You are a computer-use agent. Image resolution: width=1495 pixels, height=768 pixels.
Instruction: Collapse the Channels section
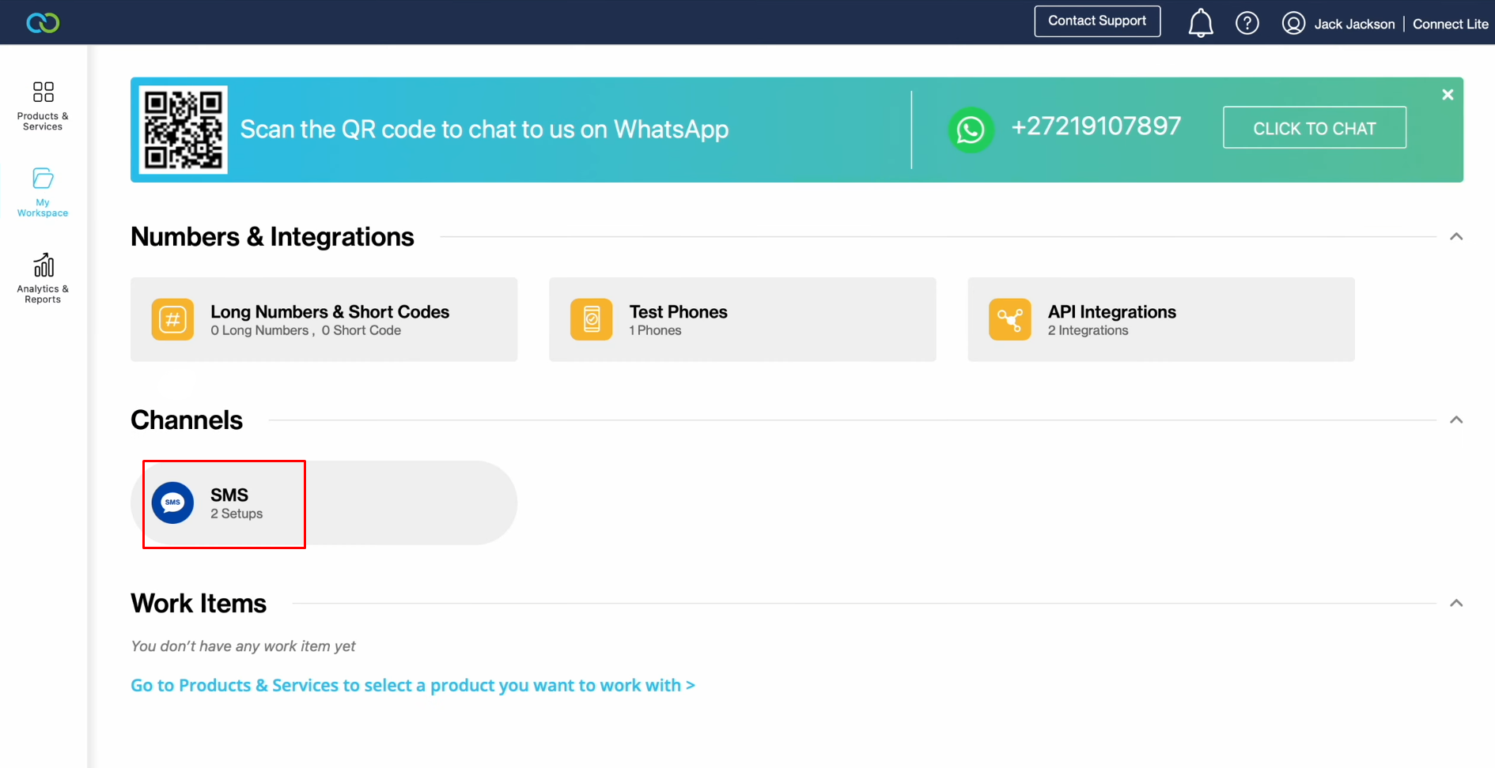tap(1456, 420)
